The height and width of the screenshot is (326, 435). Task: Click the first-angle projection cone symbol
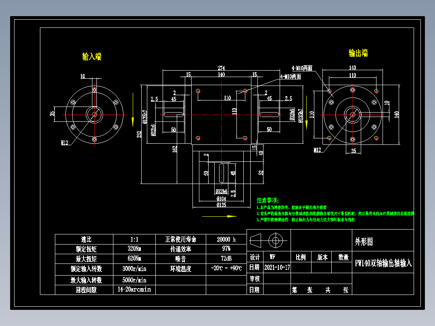(x=255, y=241)
